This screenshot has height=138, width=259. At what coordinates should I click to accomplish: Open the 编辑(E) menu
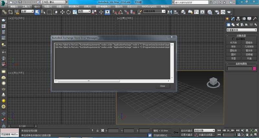point(14,6)
